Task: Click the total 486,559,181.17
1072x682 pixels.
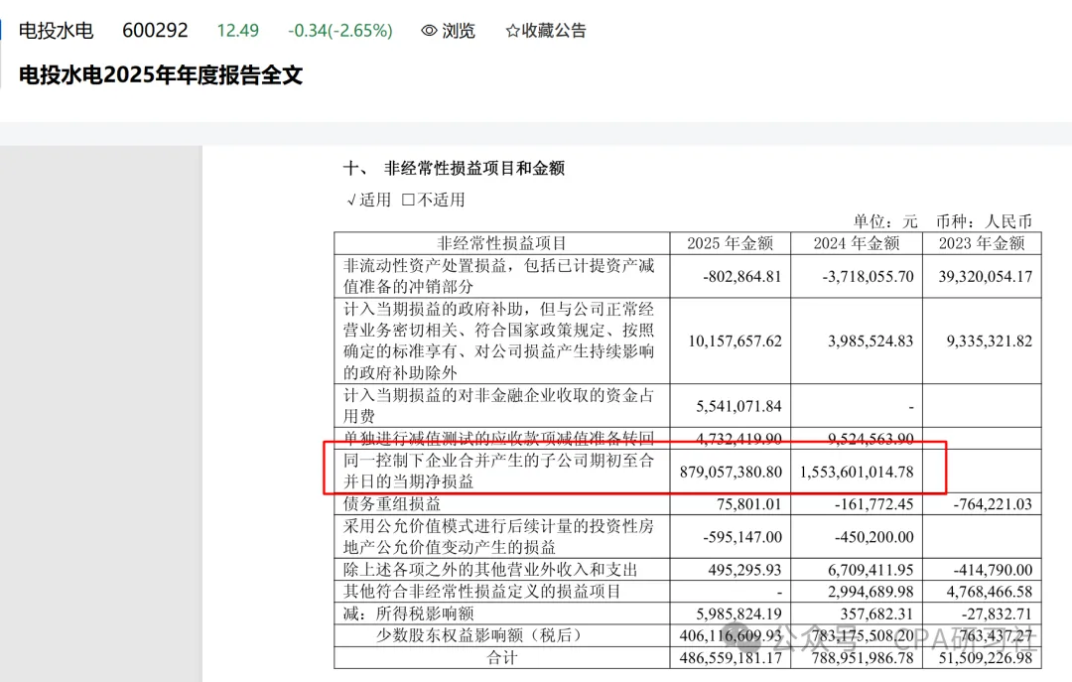Action: click(731, 657)
